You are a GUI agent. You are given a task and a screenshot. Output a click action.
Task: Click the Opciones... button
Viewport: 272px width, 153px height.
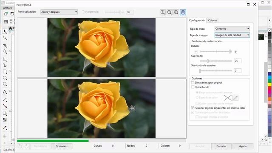[62, 146]
